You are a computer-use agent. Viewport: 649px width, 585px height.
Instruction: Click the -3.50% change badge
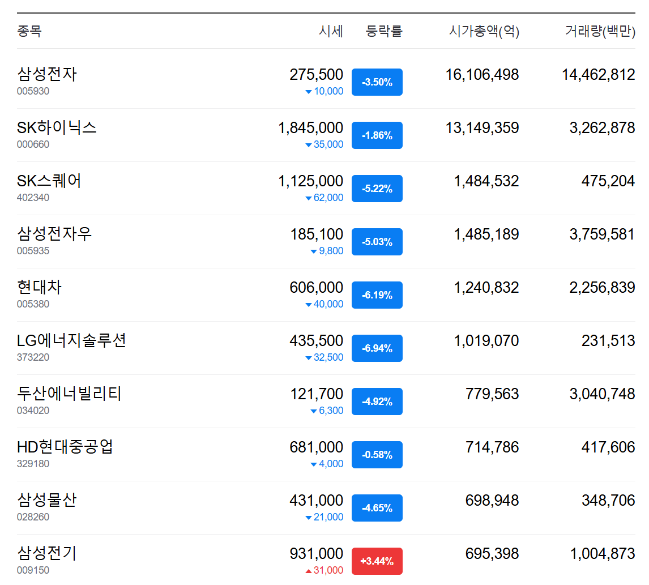tap(377, 82)
